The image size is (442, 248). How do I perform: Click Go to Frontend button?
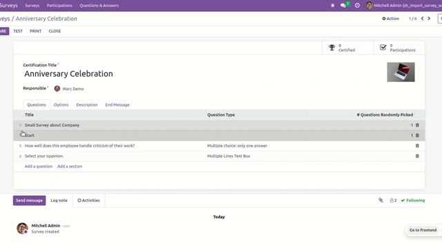pos(423,230)
